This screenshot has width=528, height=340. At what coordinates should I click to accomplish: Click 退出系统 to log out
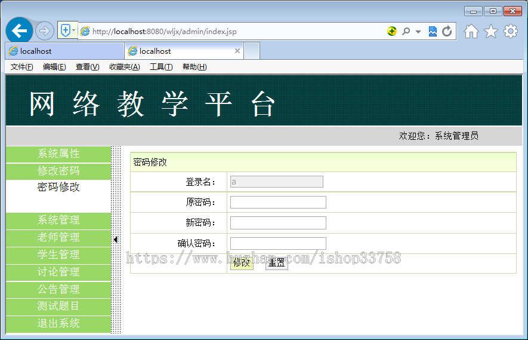coord(58,324)
